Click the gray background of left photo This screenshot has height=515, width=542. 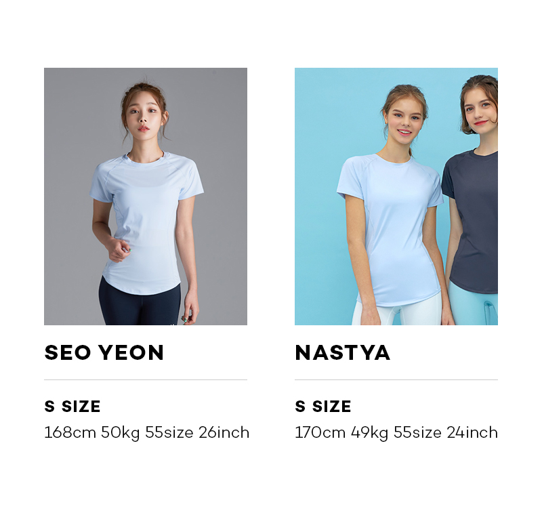tap(69, 138)
